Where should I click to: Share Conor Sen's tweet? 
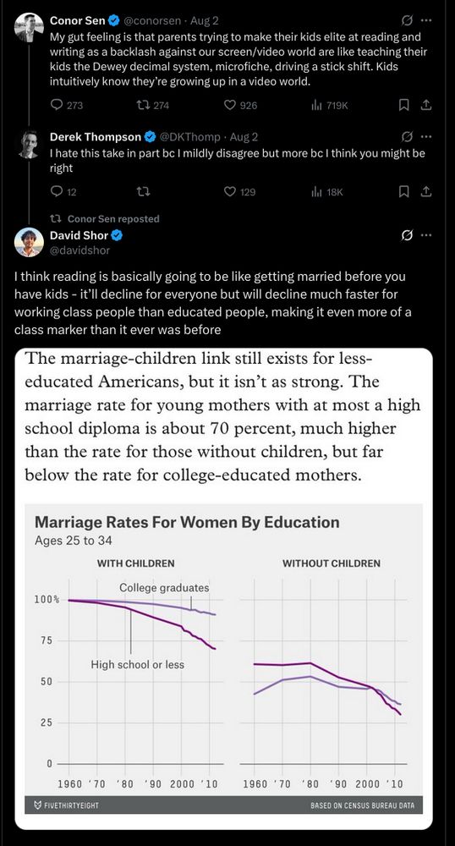pos(426,105)
